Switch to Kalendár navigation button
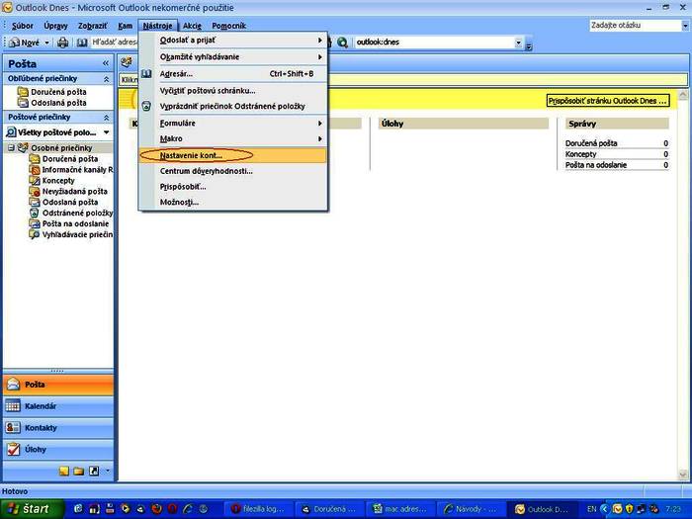The height and width of the screenshot is (519, 692). click(58, 406)
